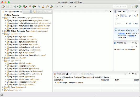This screenshot has width=140, height=97.
Task: Switch to the Javadoc tab
Action: (75, 74)
